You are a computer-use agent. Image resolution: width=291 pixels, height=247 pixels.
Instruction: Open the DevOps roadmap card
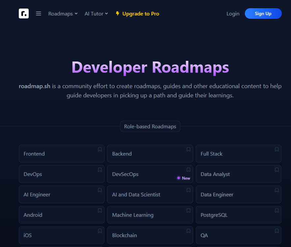tap(62, 174)
